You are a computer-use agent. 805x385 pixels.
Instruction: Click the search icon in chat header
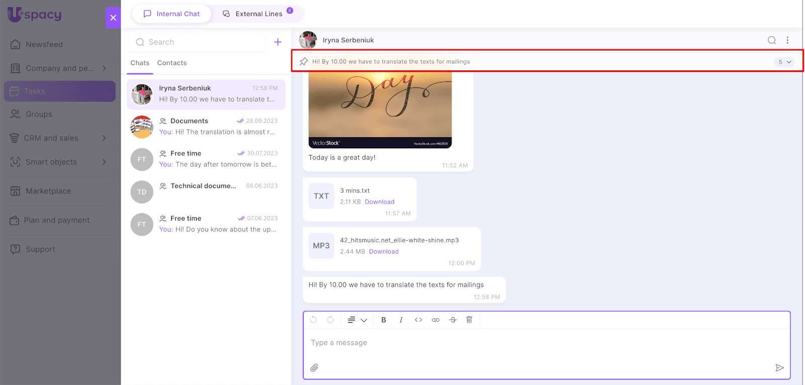tap(771, 40)
